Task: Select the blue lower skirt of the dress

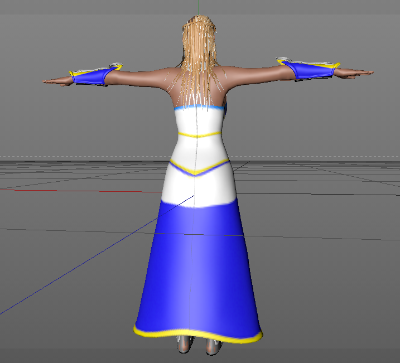Action: pyautogui.click(x=197, y=268)
